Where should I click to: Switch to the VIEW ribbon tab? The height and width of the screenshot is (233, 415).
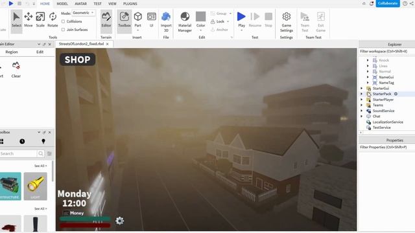pyautogui.click(x=112, y=4)
